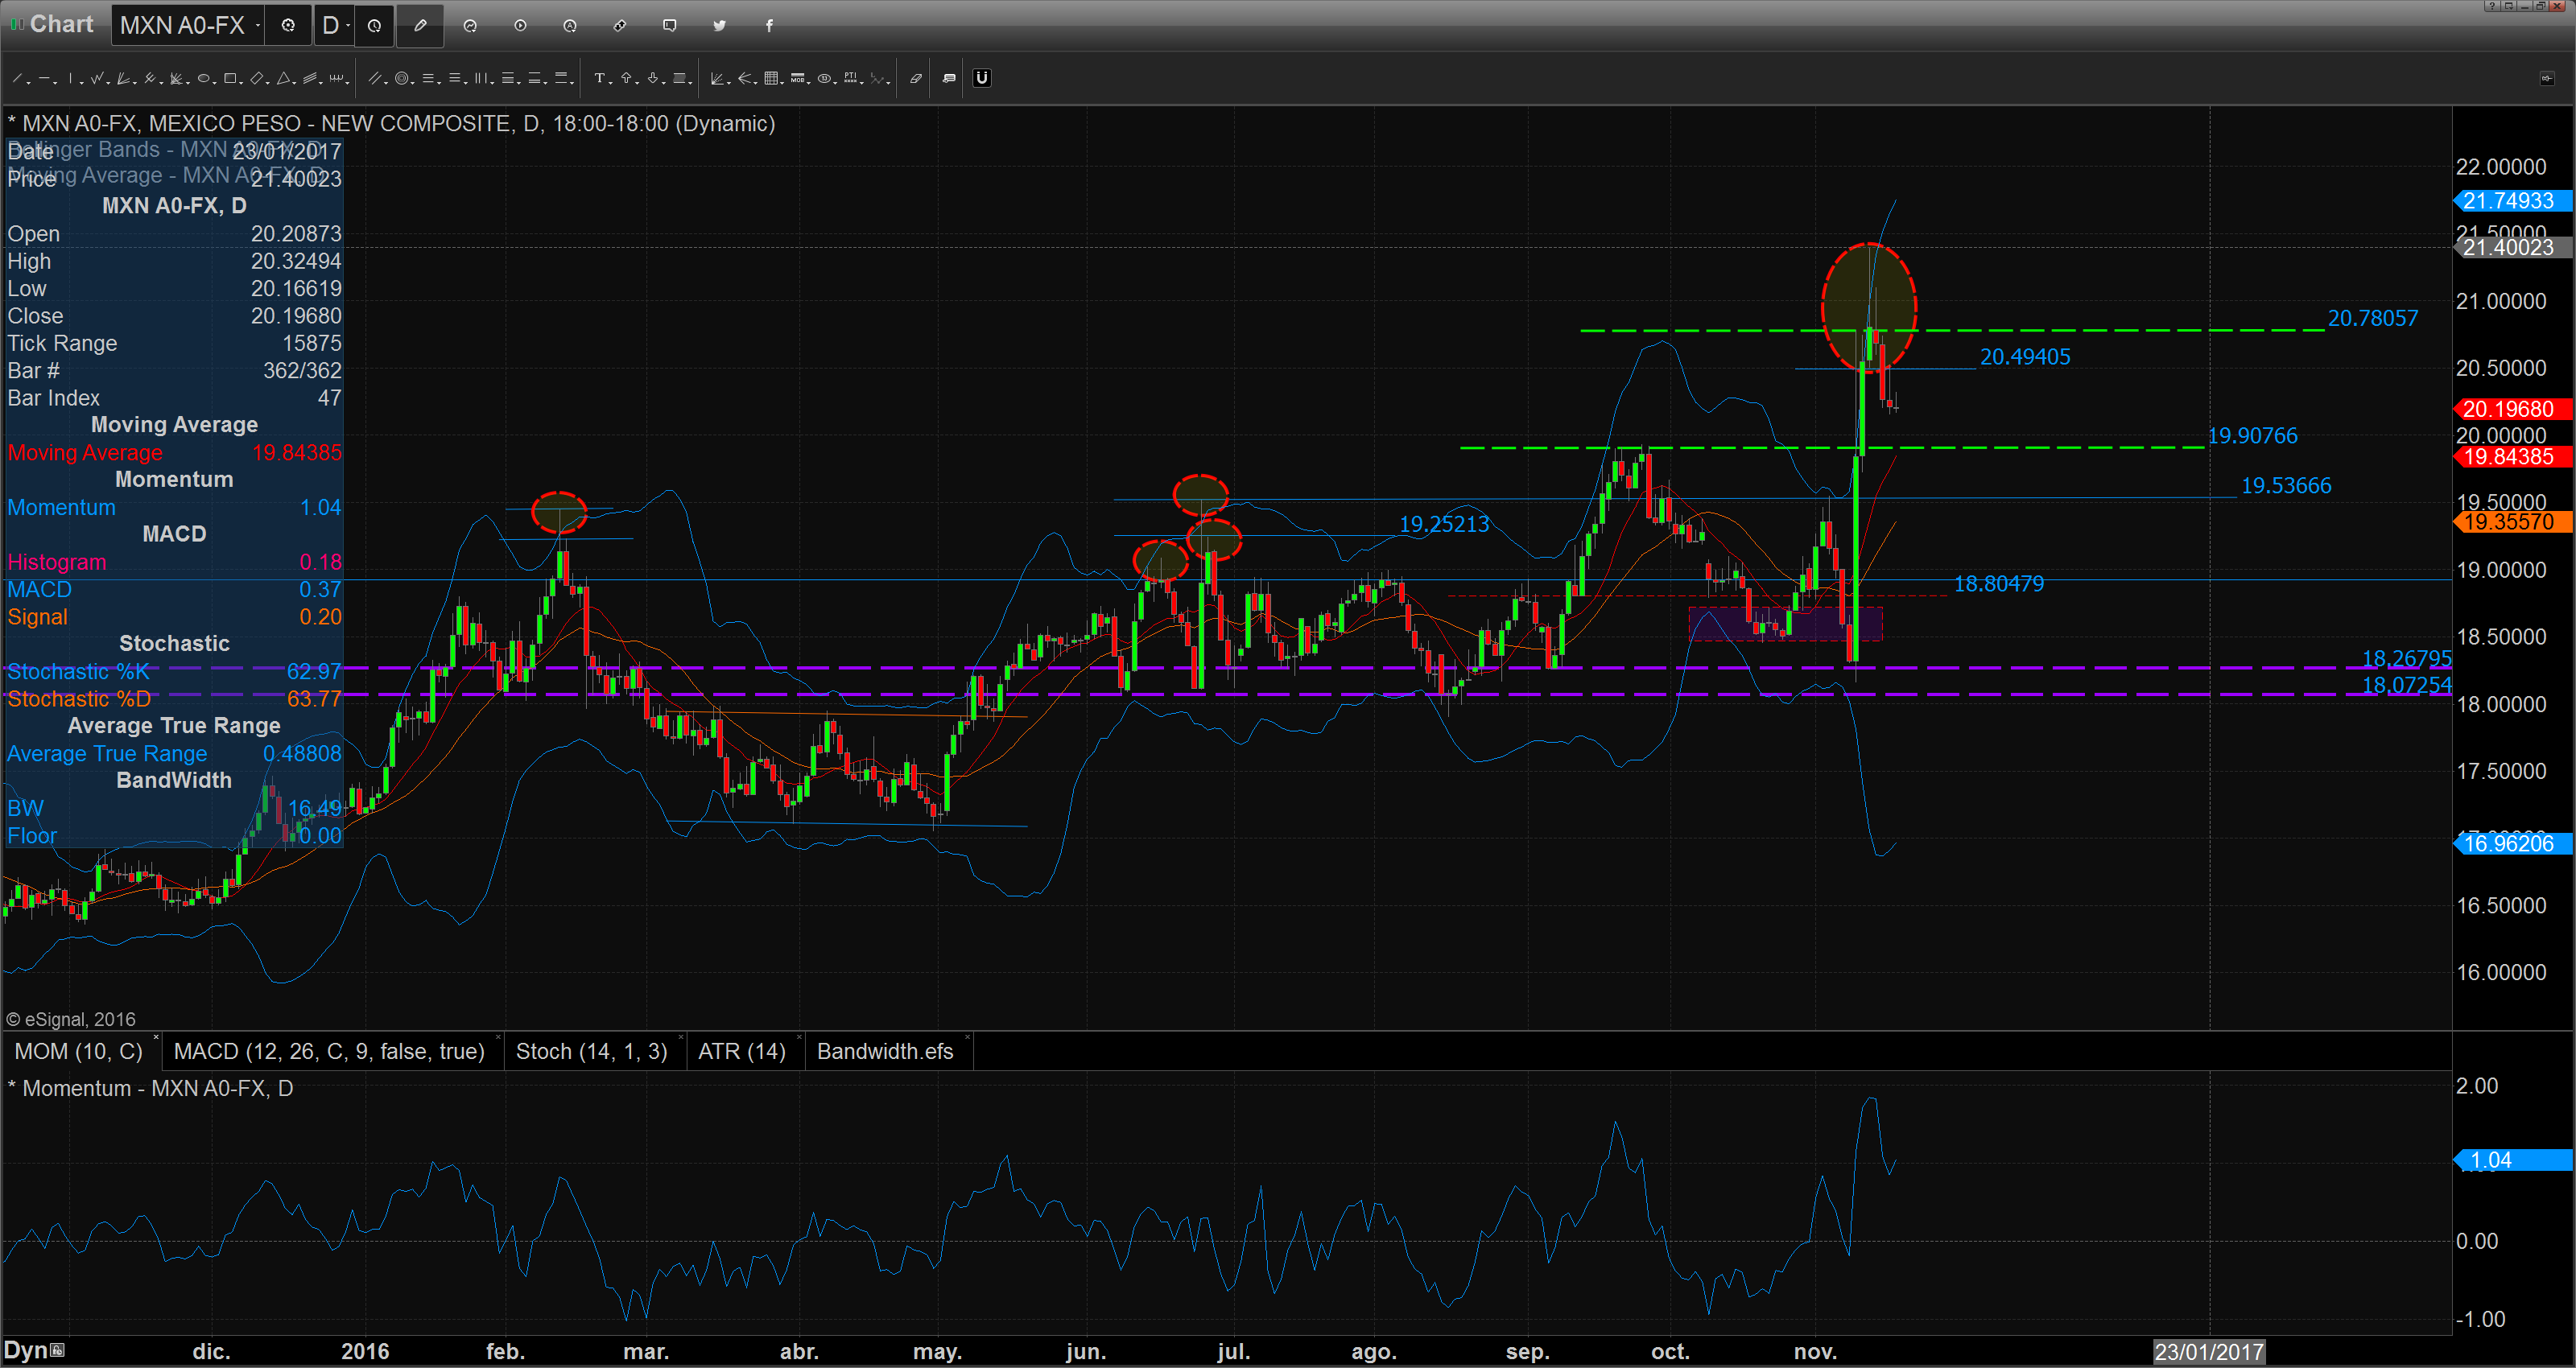The width and height of the screenshot is (2576, 1368).
Task: Click the 18.80479 support level label
Action: pyautogui.click(x=1998, y=583)
